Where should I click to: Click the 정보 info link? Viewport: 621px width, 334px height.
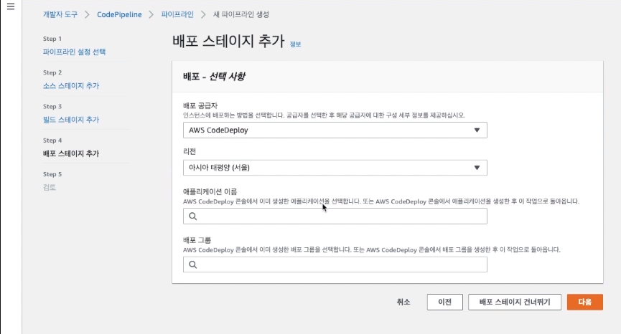pyautogui.click(x=296, y=44)
